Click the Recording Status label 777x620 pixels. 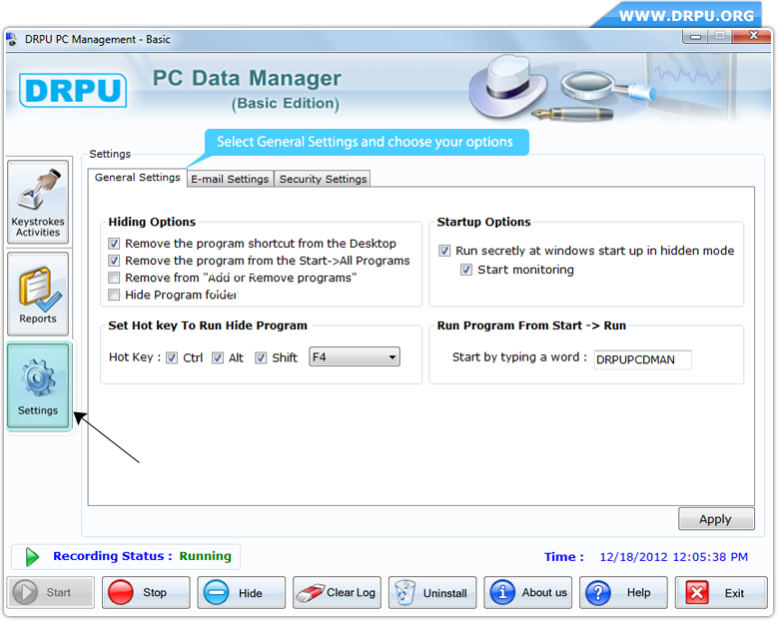click(x=113, y=556)
